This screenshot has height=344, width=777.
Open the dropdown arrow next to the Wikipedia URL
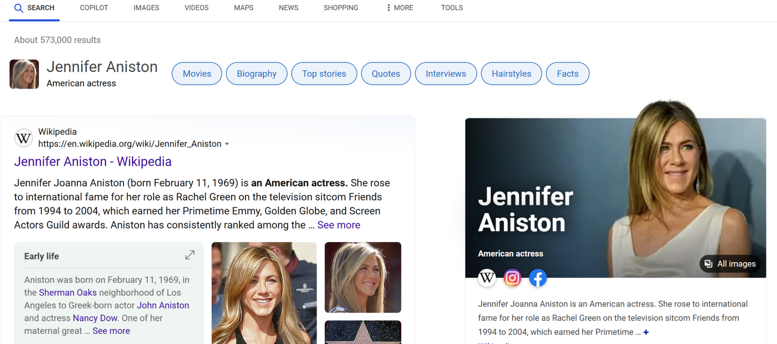click(x=227, y=144)
